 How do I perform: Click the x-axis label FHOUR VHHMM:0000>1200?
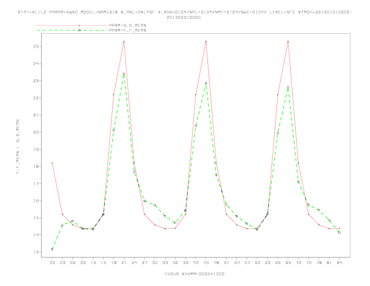pyautogui.click(x=194, y=274)
